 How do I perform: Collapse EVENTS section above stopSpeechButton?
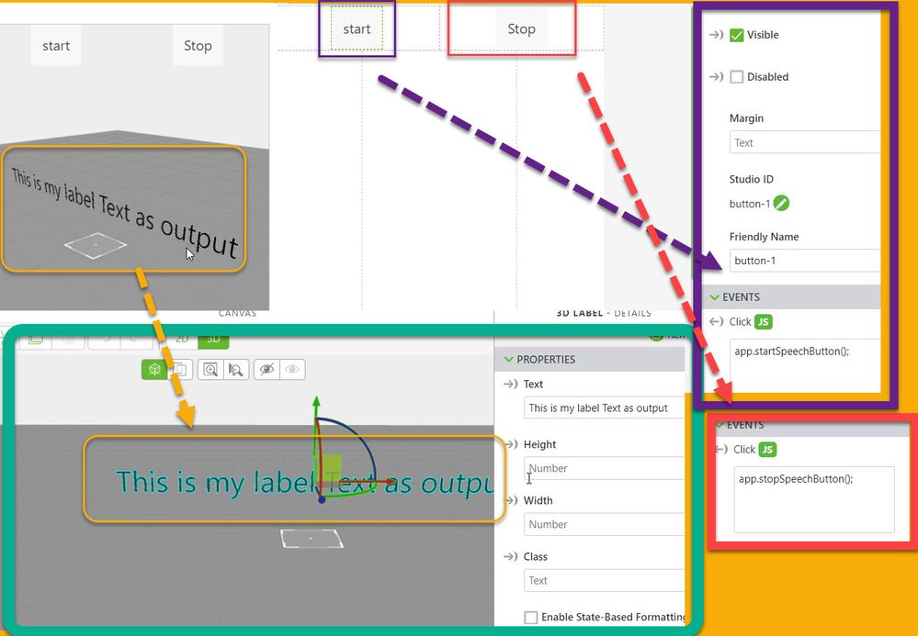pos(720,425)
